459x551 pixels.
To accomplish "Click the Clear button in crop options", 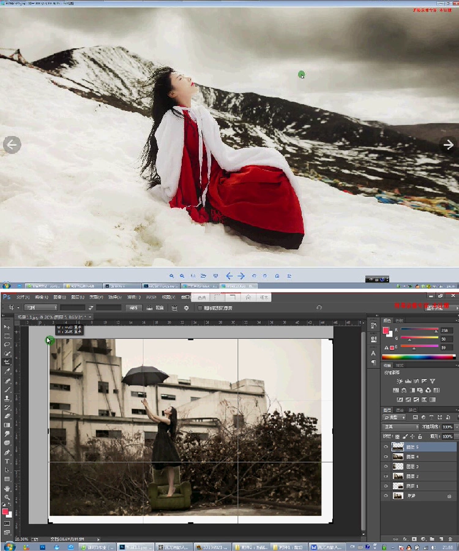I will click(x=133, y=308).
